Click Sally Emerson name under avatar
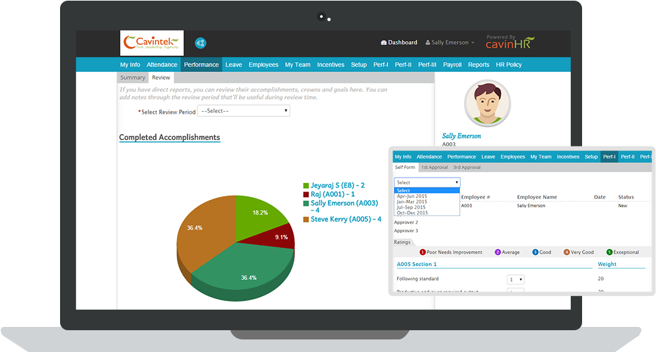The width and height of the screenshot is (656, 352). 461,136
